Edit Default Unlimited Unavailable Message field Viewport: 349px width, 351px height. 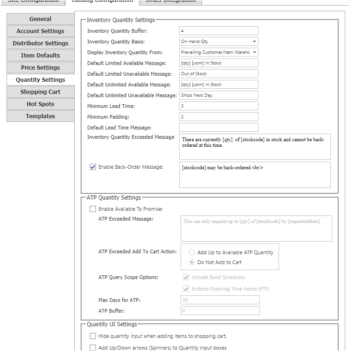[x=218, y=95]
